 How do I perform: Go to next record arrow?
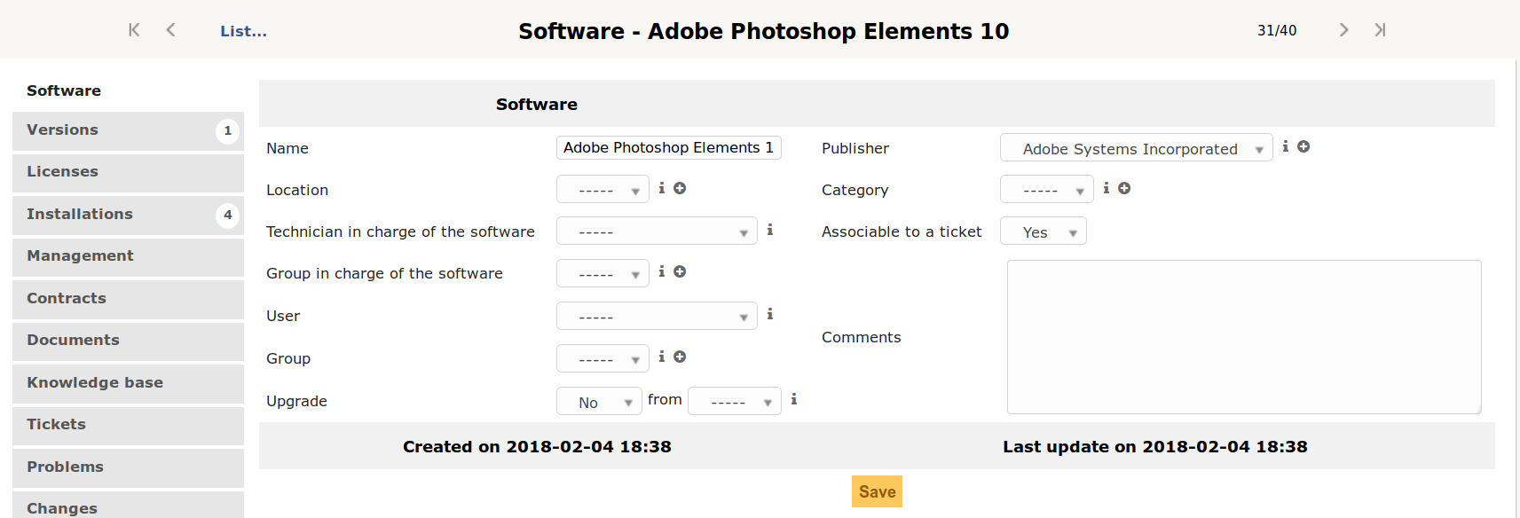coord(1343,30)
